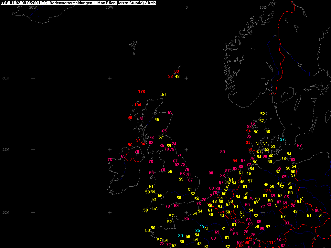Click the 10E longitude label
Screen dimensions: 331x248
pyautogui.click(x=263, y=7)
